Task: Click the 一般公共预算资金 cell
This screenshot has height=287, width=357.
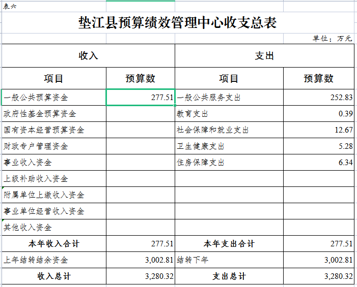Action: [54, 98]
